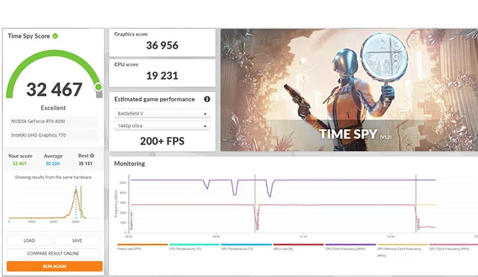Click COMPARE RESULT ONLINE button
The image size is (478, 277).
pyautogui.click(x=54, y=253)
